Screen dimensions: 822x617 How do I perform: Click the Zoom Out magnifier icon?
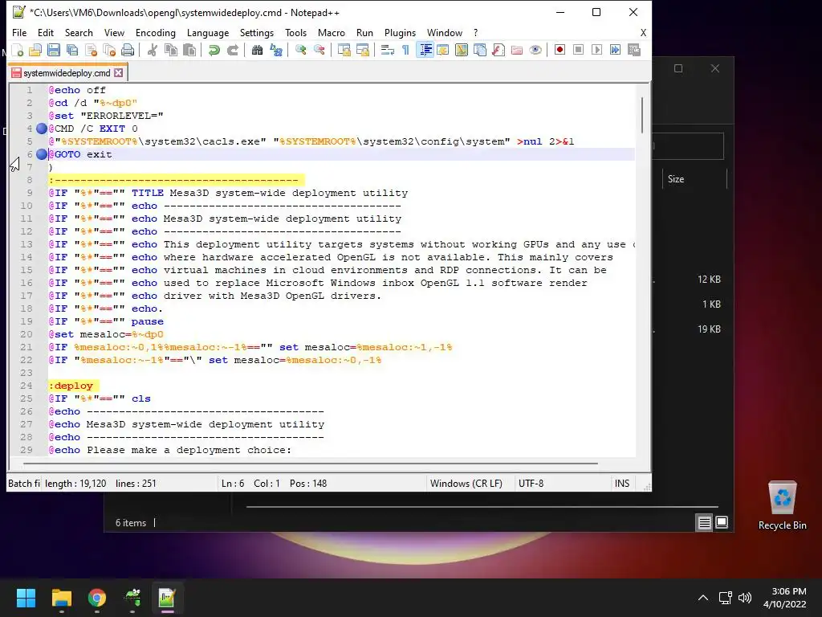click(x=319, y=51)
